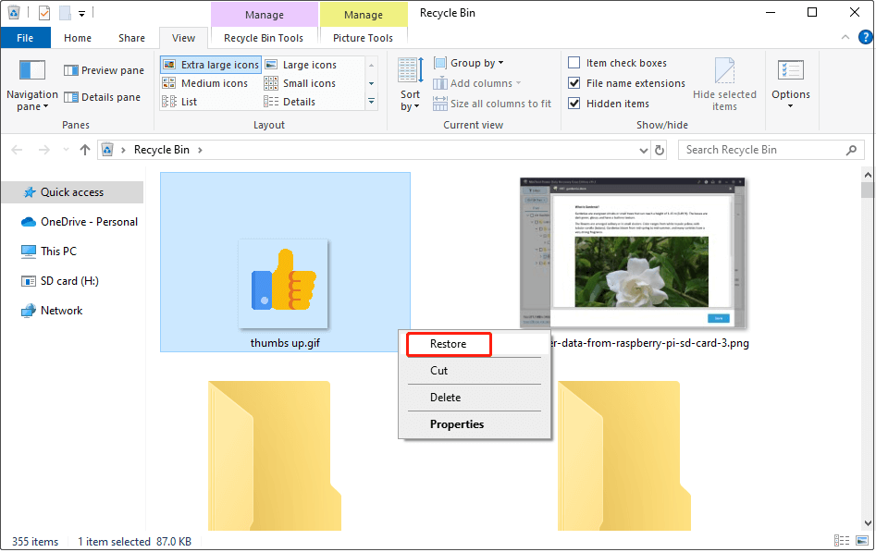876x552 pixels.
Task: Expand the address bar history dropdown
Action: [644, 151]
